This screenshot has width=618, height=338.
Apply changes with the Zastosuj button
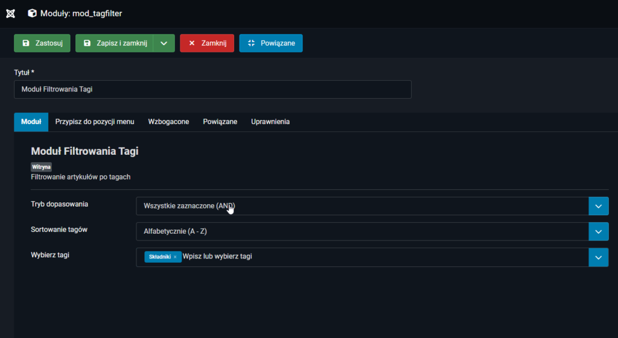click(x=42, y=43)
